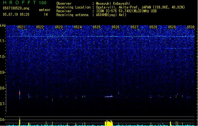Click the 0525 time marker
Viewport: 198px width, 126px height.
click(97, 27)
